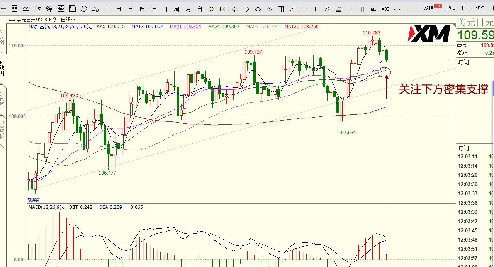This screenshot has width=494, height=267.
Task: Refresh the chart with circular arrow
Action: 83,8
